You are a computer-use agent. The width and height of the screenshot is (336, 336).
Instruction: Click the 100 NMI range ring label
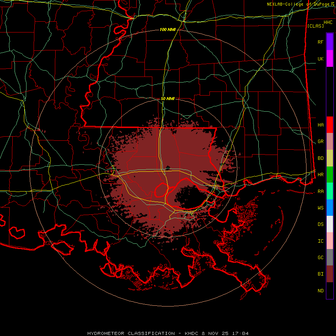[x=168, y=29]
